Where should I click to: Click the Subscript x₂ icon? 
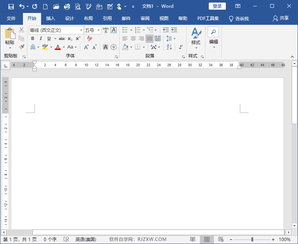click(70, 39)
